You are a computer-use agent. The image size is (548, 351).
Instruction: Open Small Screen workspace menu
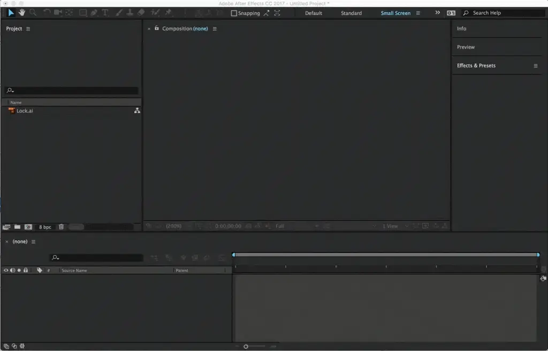point(418,13)
